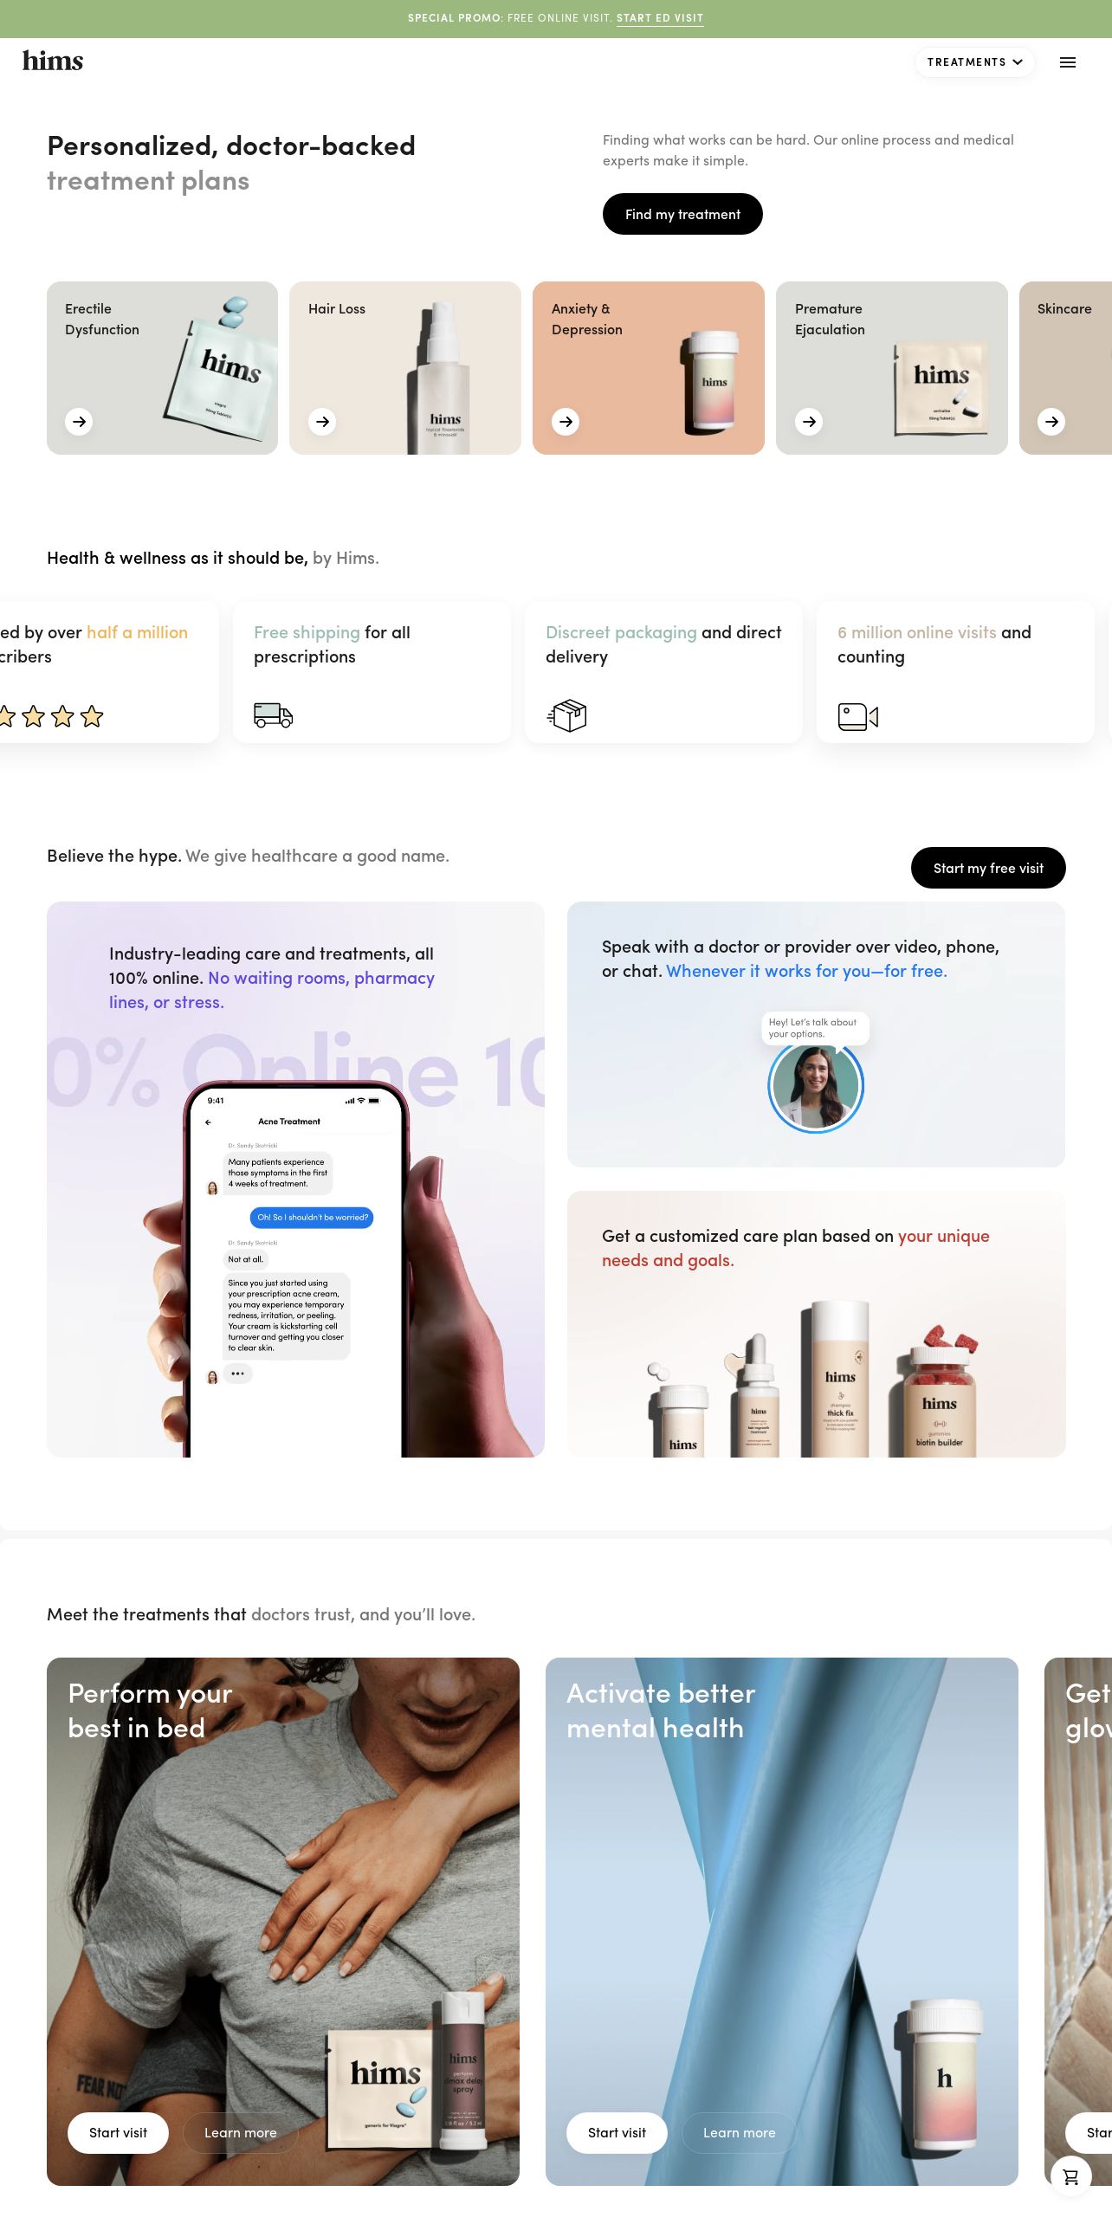Viewport: 1112px width, 2224px height.
Task: Click the Start my free visit button
Action: tap(988, 868)
